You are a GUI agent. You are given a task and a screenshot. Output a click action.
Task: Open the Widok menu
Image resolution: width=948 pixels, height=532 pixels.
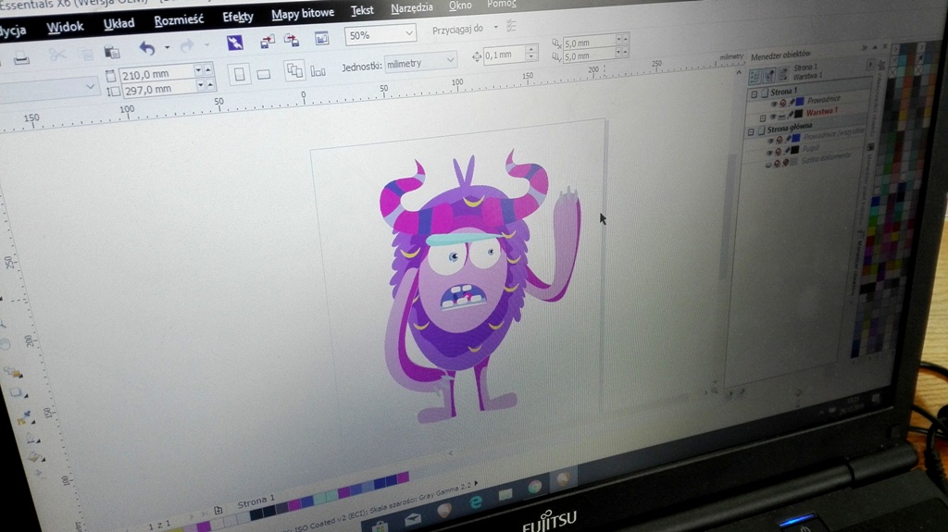tap(66, 27)
